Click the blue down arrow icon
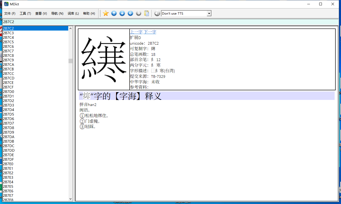This screenshot has height=204, width=341. pos(122,13)
